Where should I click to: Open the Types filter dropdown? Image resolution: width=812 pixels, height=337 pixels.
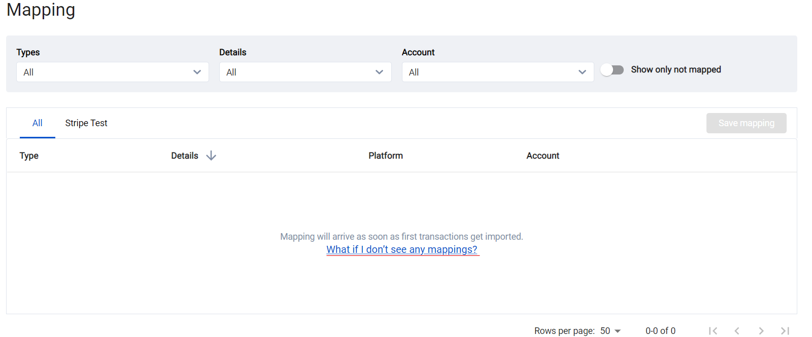click(x=112, y=72)
